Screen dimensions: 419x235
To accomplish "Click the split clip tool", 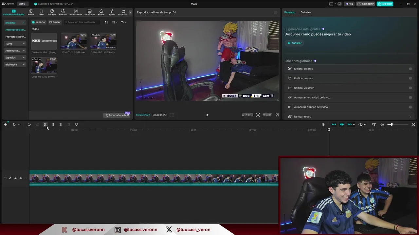I will click(x=45, y=124).
